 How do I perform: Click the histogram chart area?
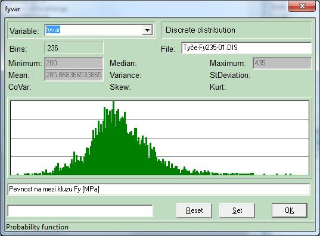tap(160, 138)
